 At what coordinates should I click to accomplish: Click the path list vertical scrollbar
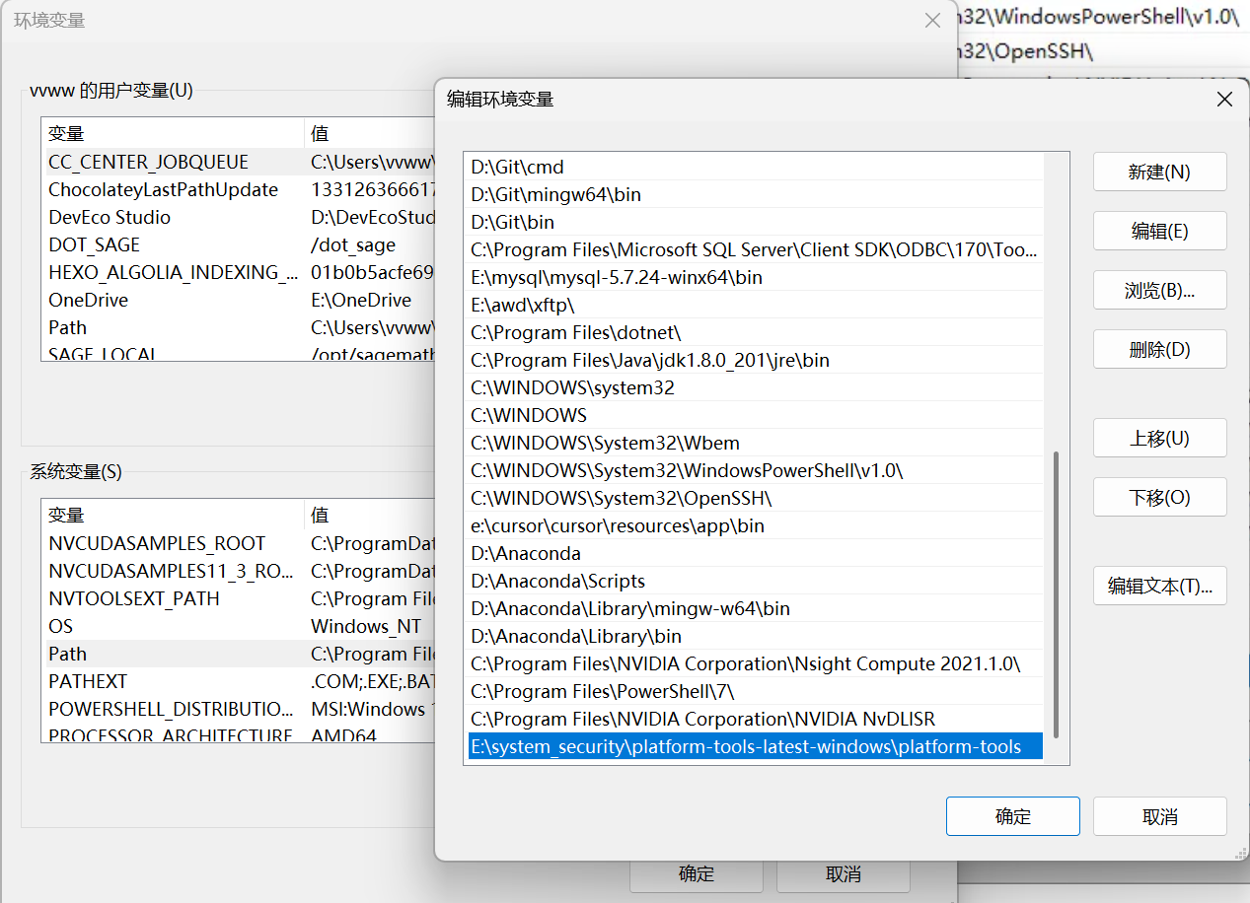pos(1057,591)
